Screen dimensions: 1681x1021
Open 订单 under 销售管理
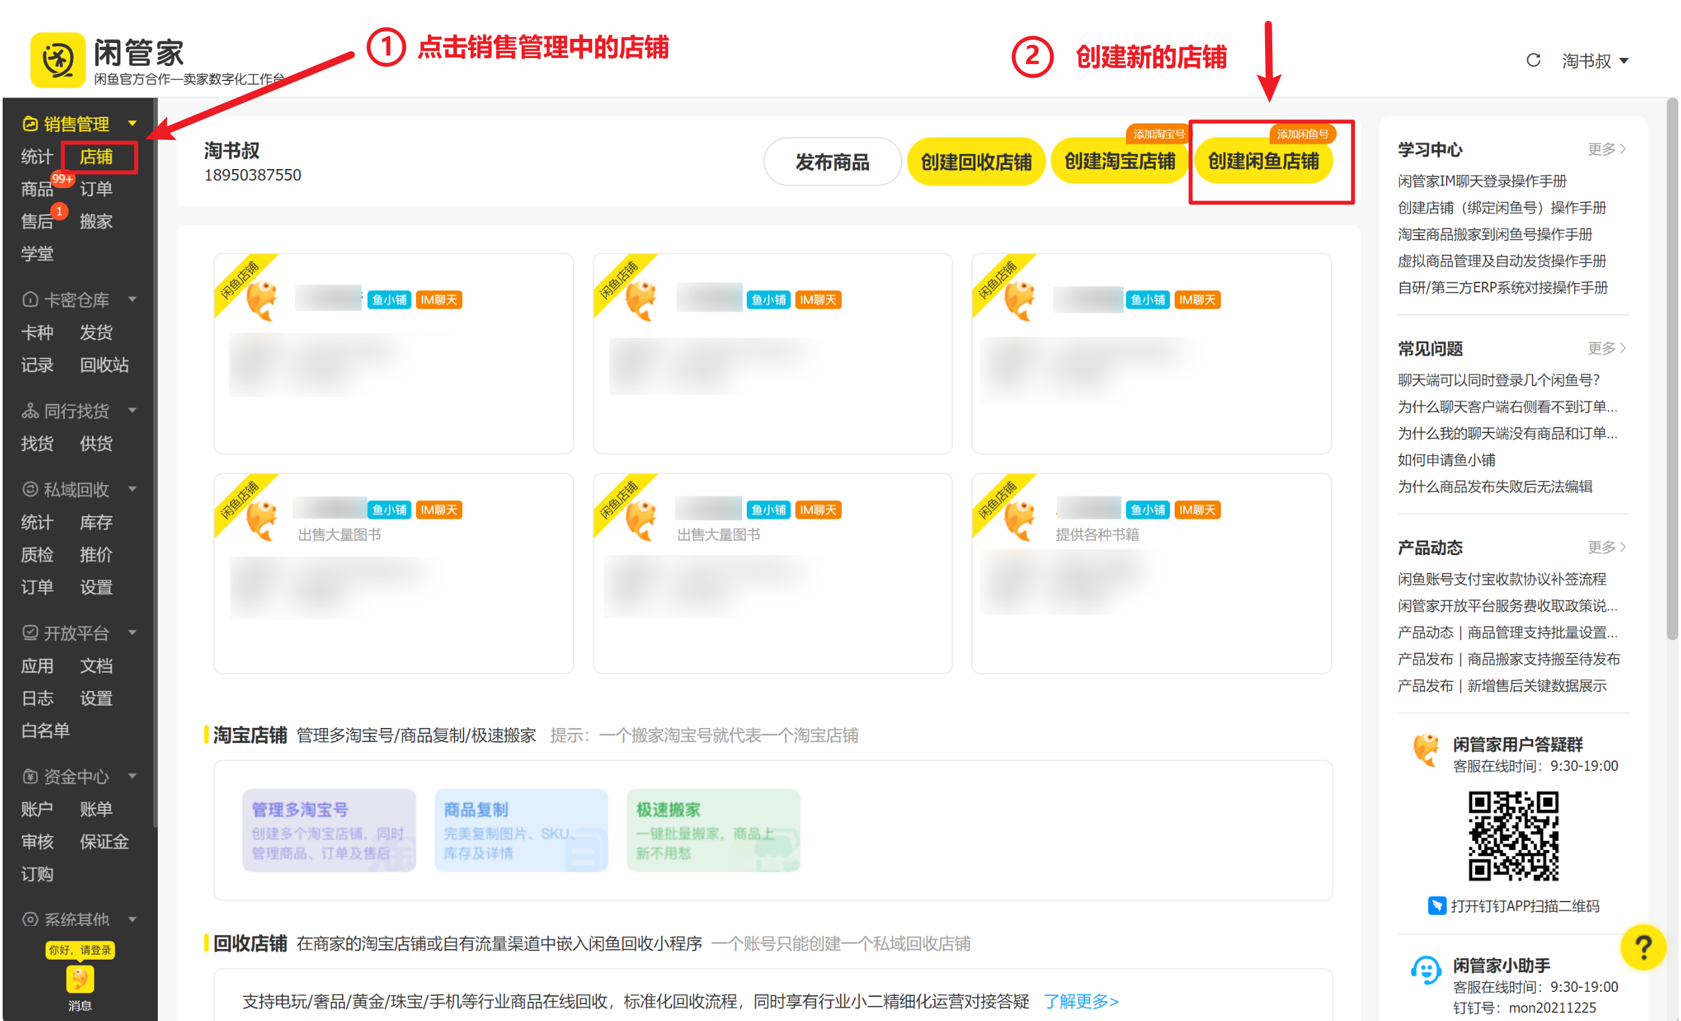(x=96, y=189)
